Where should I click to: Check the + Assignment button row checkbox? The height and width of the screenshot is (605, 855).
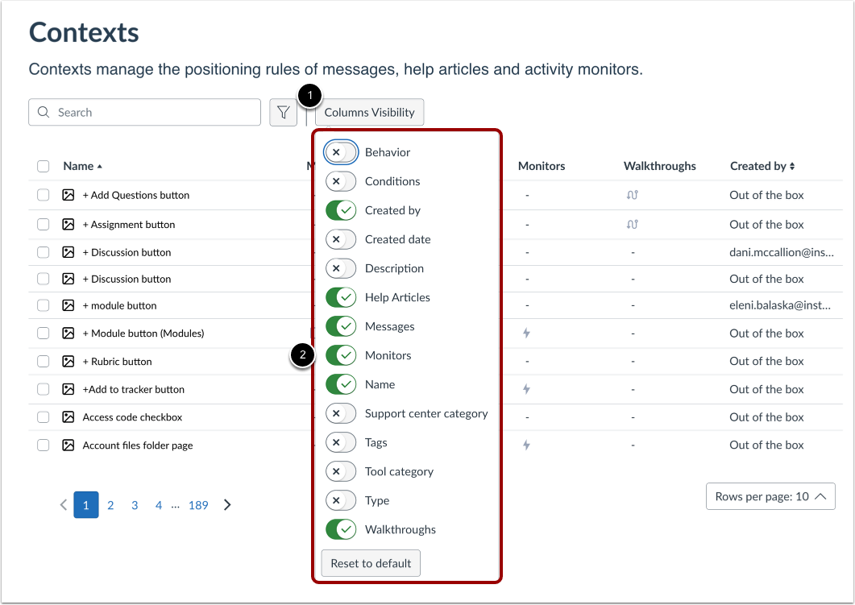[x=43, y=225]
